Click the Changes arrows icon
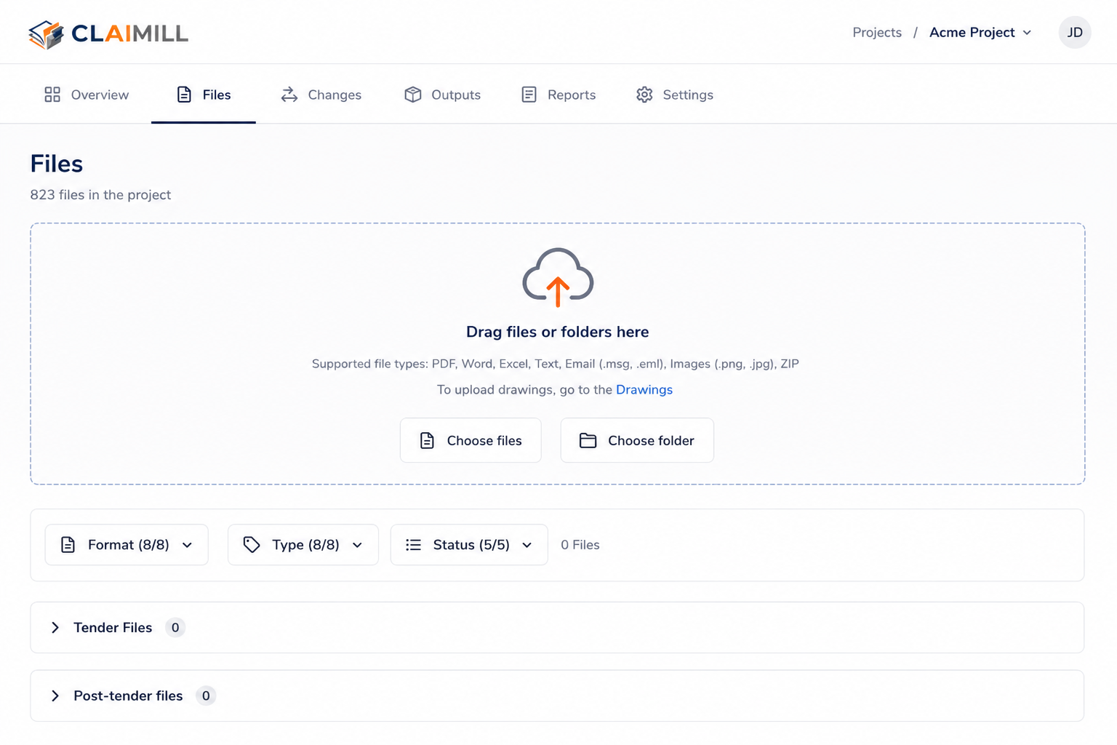Viewport: 1117px width, 745px height. coord(289,95)
